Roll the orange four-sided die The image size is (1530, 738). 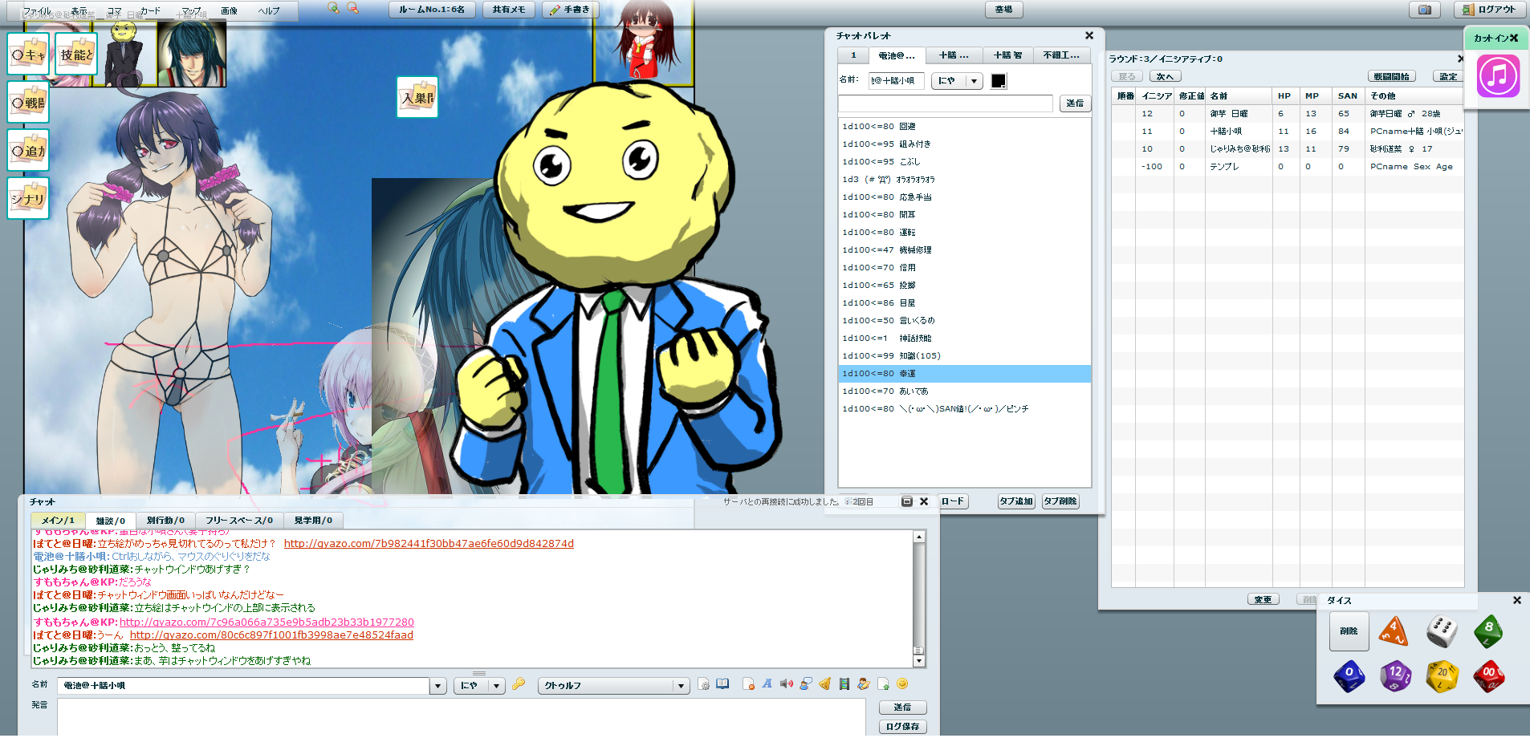(x=1394, y=631)
